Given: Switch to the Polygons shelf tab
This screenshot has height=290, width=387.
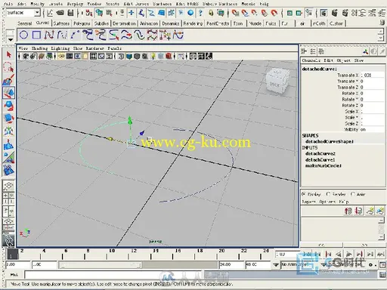Looking at the screenshot, I should (82, 23).
